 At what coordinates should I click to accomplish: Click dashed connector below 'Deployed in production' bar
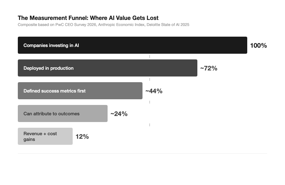[150, 79]
